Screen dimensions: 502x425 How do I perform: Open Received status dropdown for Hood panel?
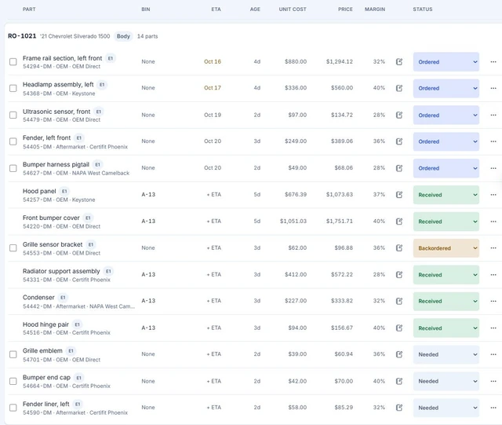[446, 194]
